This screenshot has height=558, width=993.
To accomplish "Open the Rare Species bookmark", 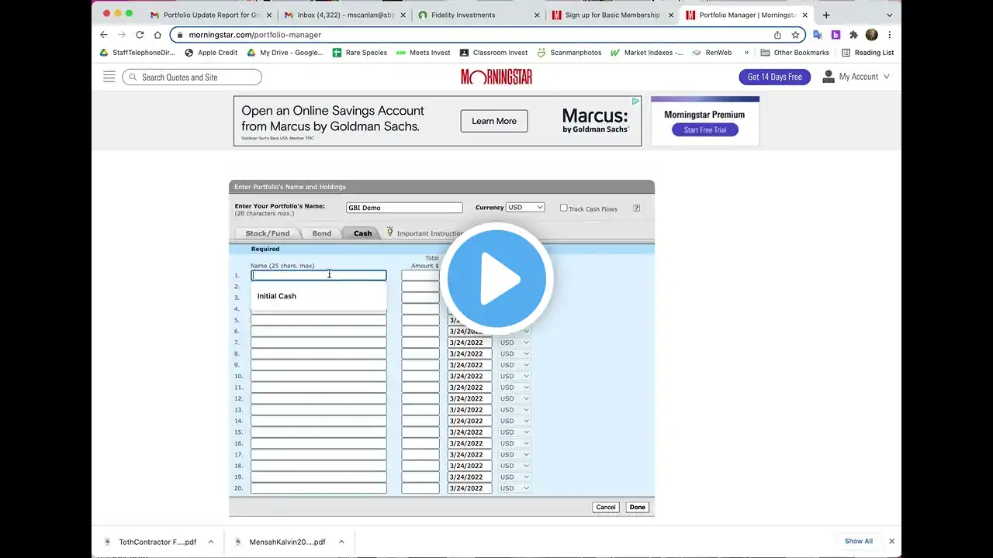I will click(x=359, y=53).
